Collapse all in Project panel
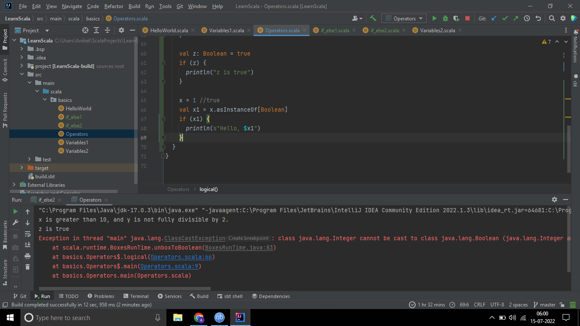This screenshot has width=580, height=326. (107, 30)
